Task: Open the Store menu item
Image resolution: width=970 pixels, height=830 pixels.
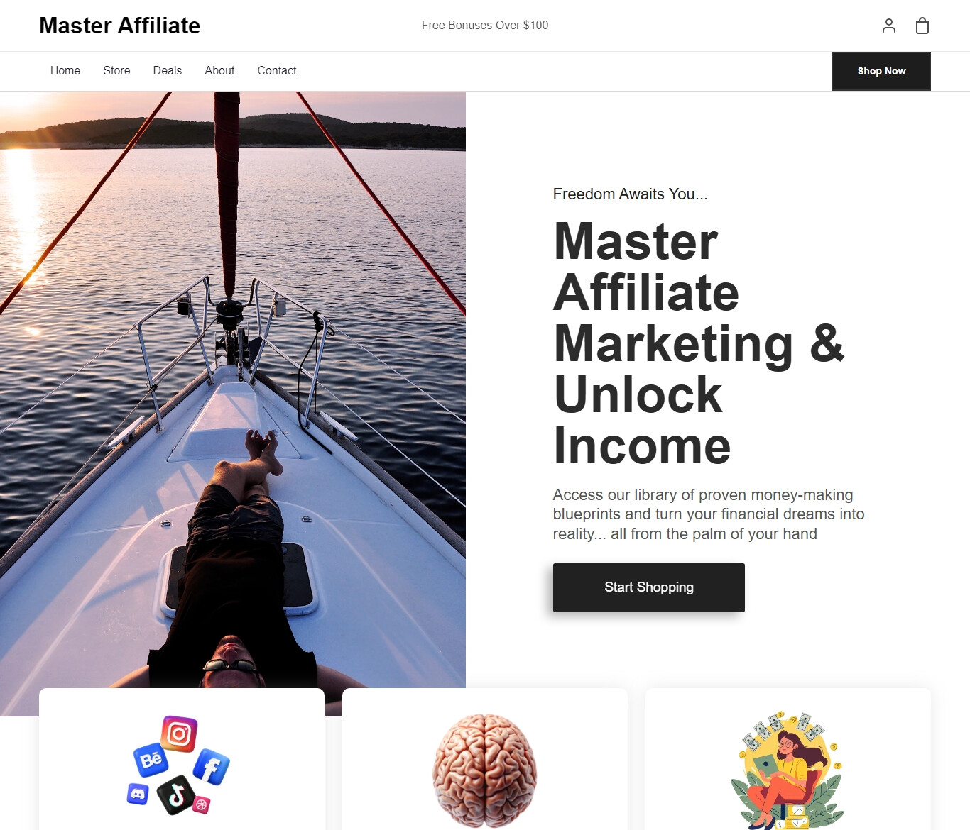Action: tap(116, 71)
